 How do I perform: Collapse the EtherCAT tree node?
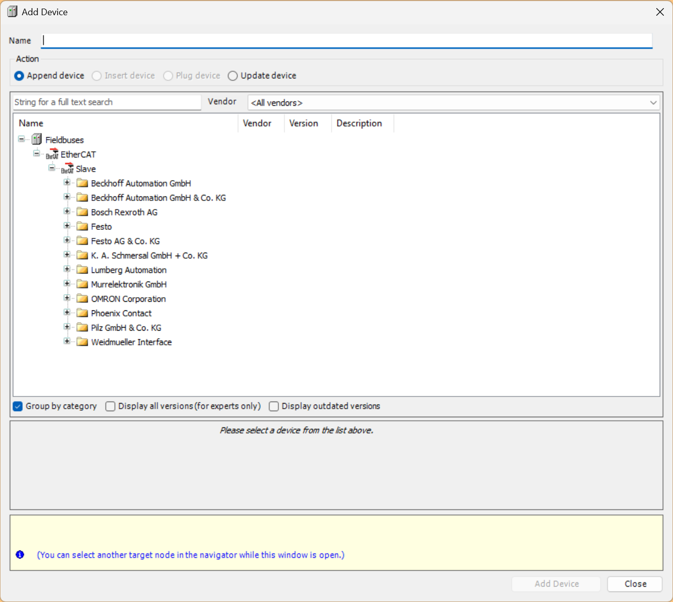pos(36,153)
